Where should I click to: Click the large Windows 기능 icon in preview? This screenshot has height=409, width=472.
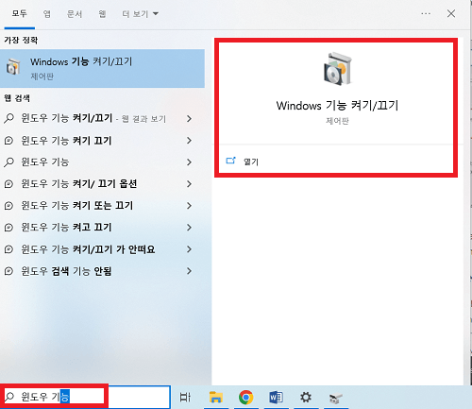338,69
